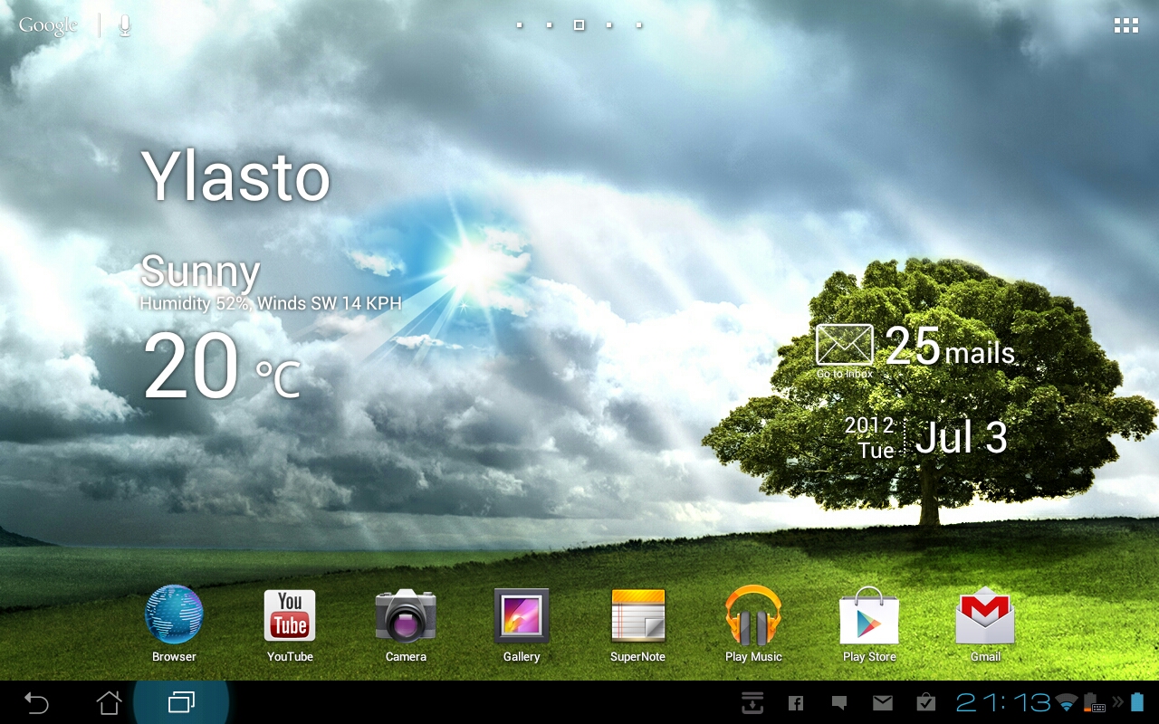Image resolution: width=1159 pixels, height=724 pixels.
Task: Open the Play Store app
Action: pos(869,624)
